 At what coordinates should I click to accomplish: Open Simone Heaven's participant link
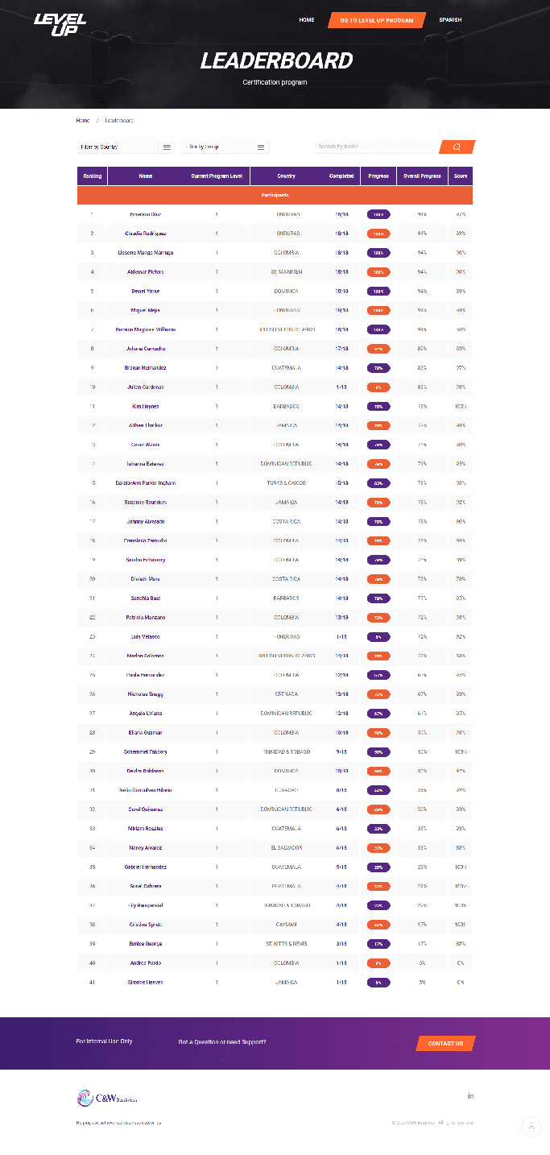pos(146,983)
